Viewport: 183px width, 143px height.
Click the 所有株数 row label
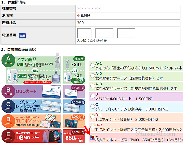(x=9, y=23)
